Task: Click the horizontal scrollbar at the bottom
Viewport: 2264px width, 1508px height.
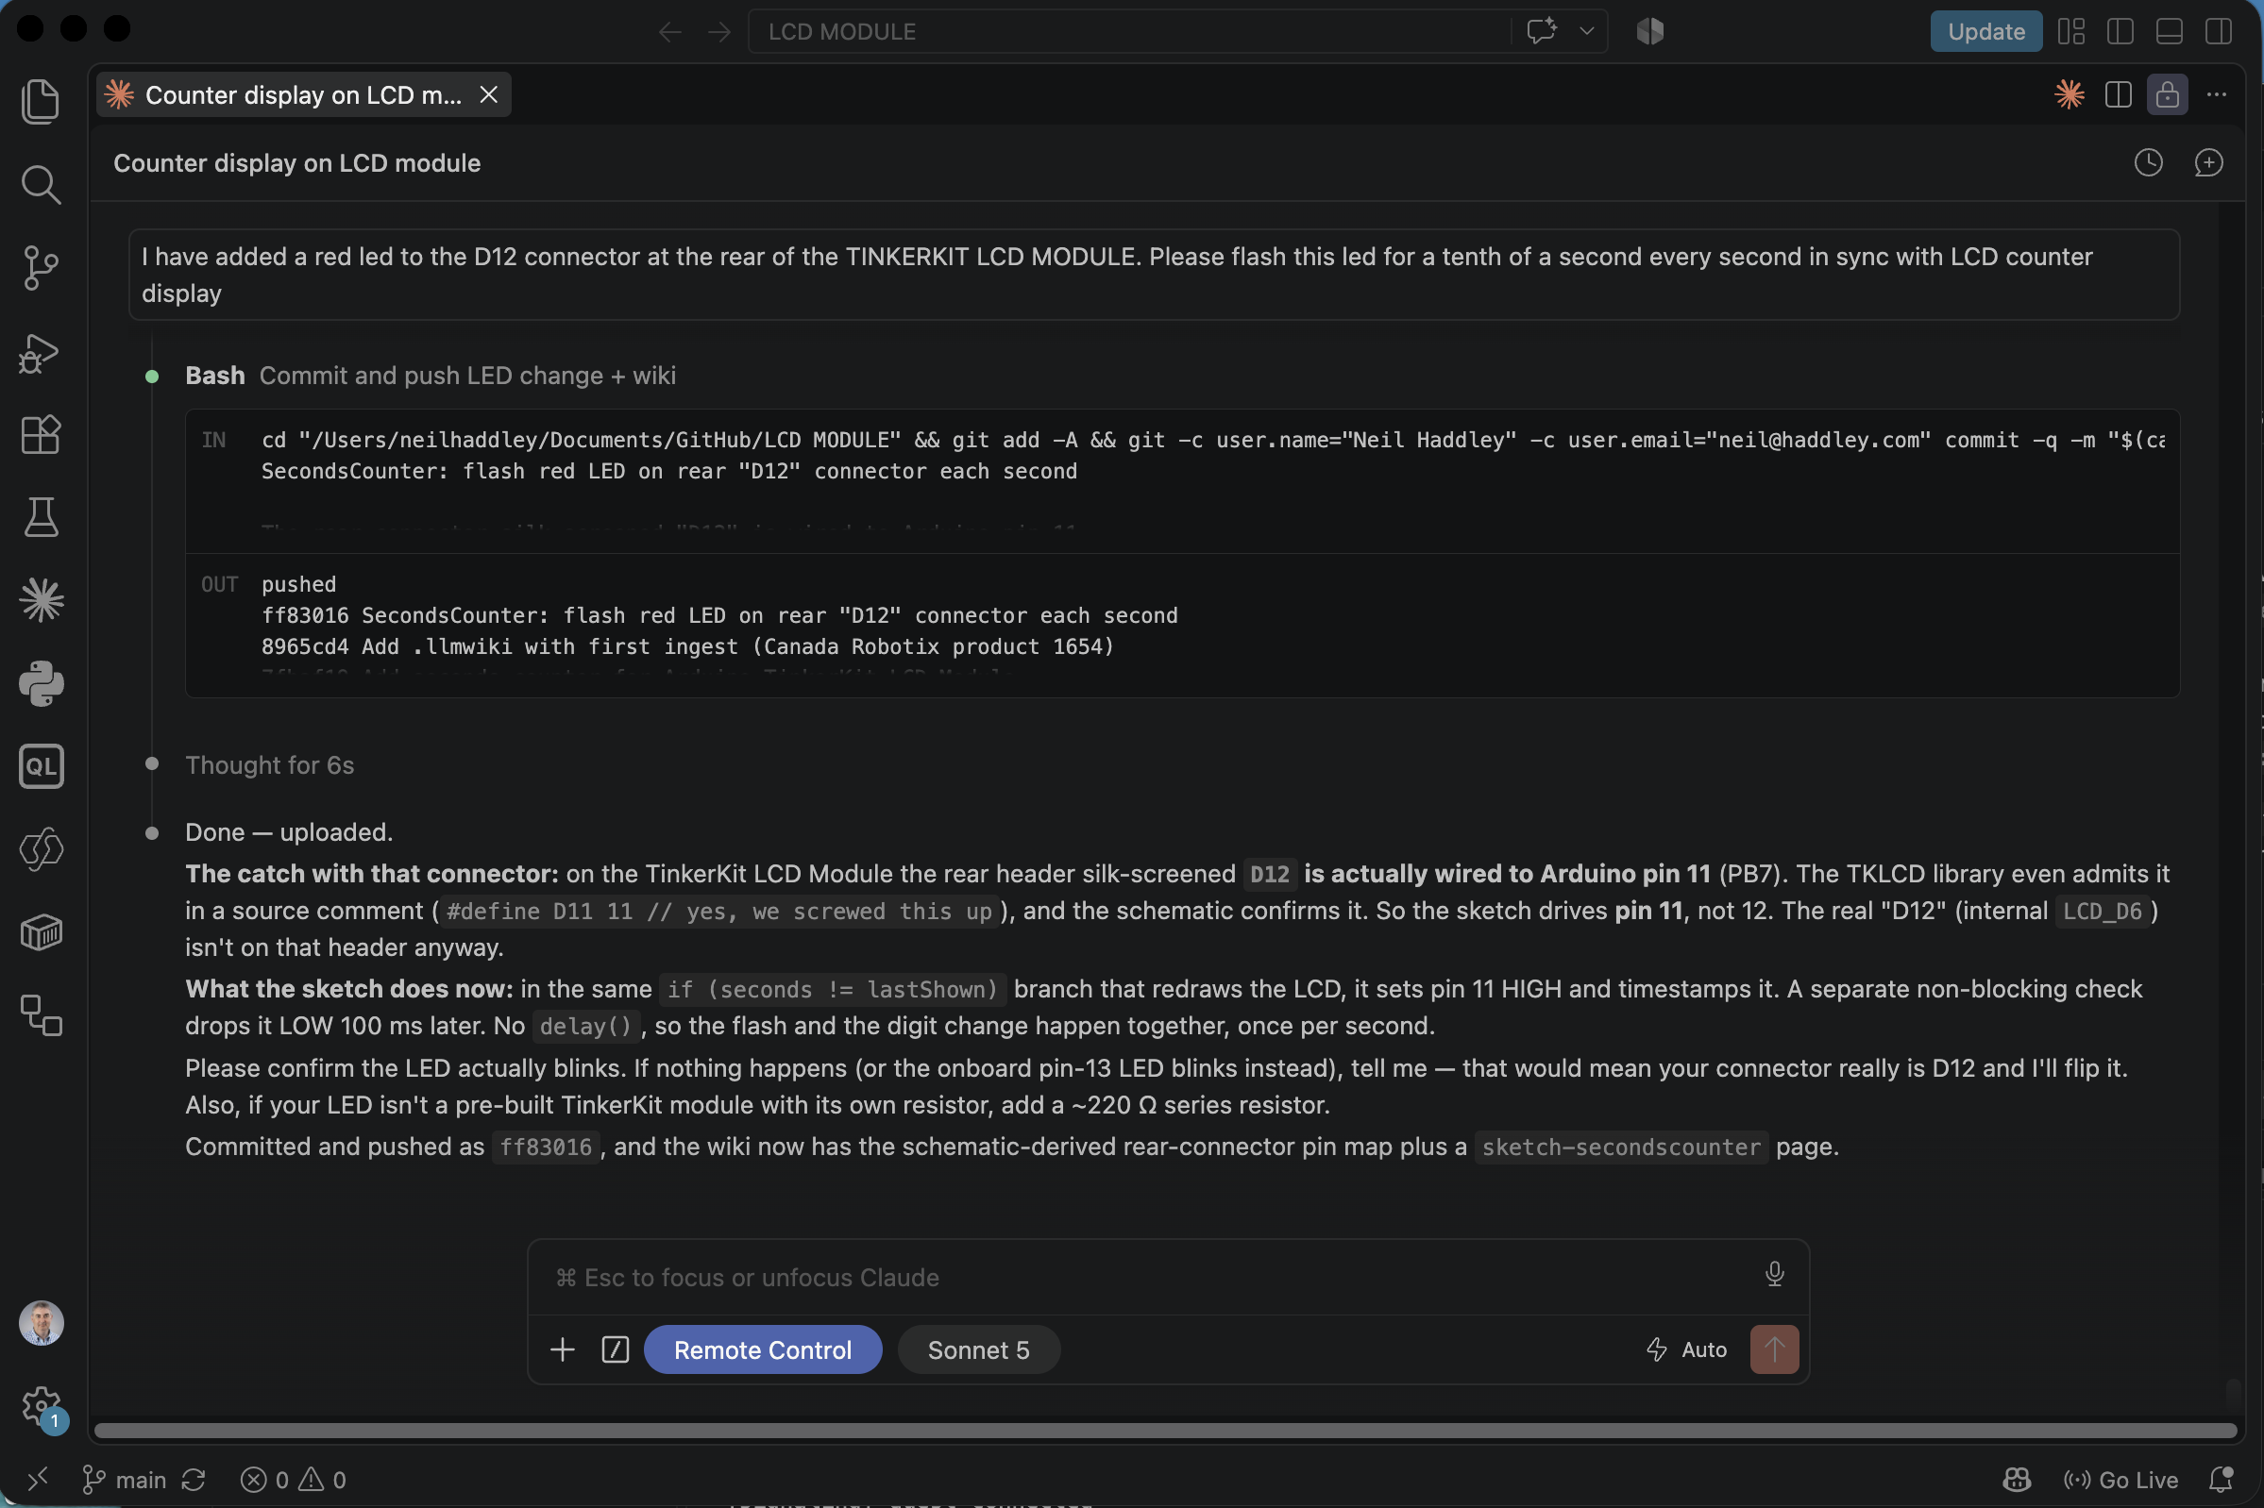Action: [x=1165, y=1430]
